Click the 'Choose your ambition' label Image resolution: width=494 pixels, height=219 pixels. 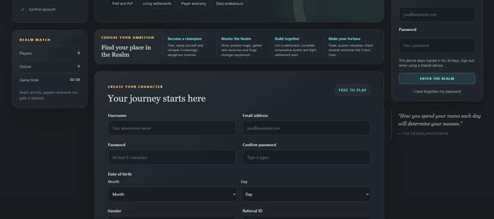click(128, 38)
